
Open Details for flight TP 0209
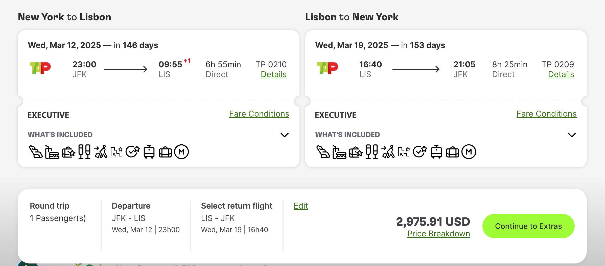coord(561,75)
